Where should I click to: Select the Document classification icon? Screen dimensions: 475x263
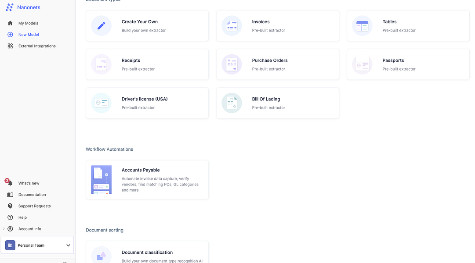tap(102, 255)
